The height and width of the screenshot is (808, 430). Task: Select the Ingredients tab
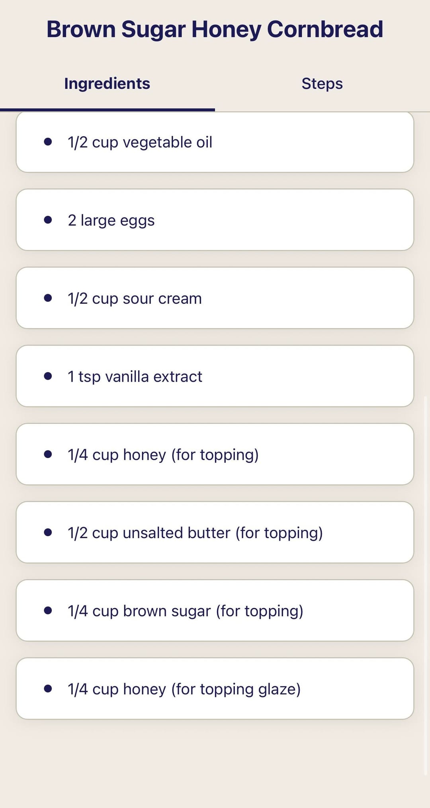107,84
